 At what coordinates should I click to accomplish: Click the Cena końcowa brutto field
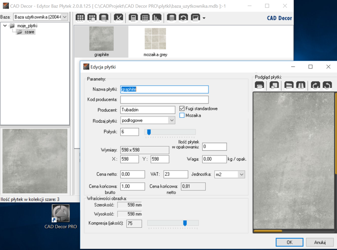coord(133,186)
